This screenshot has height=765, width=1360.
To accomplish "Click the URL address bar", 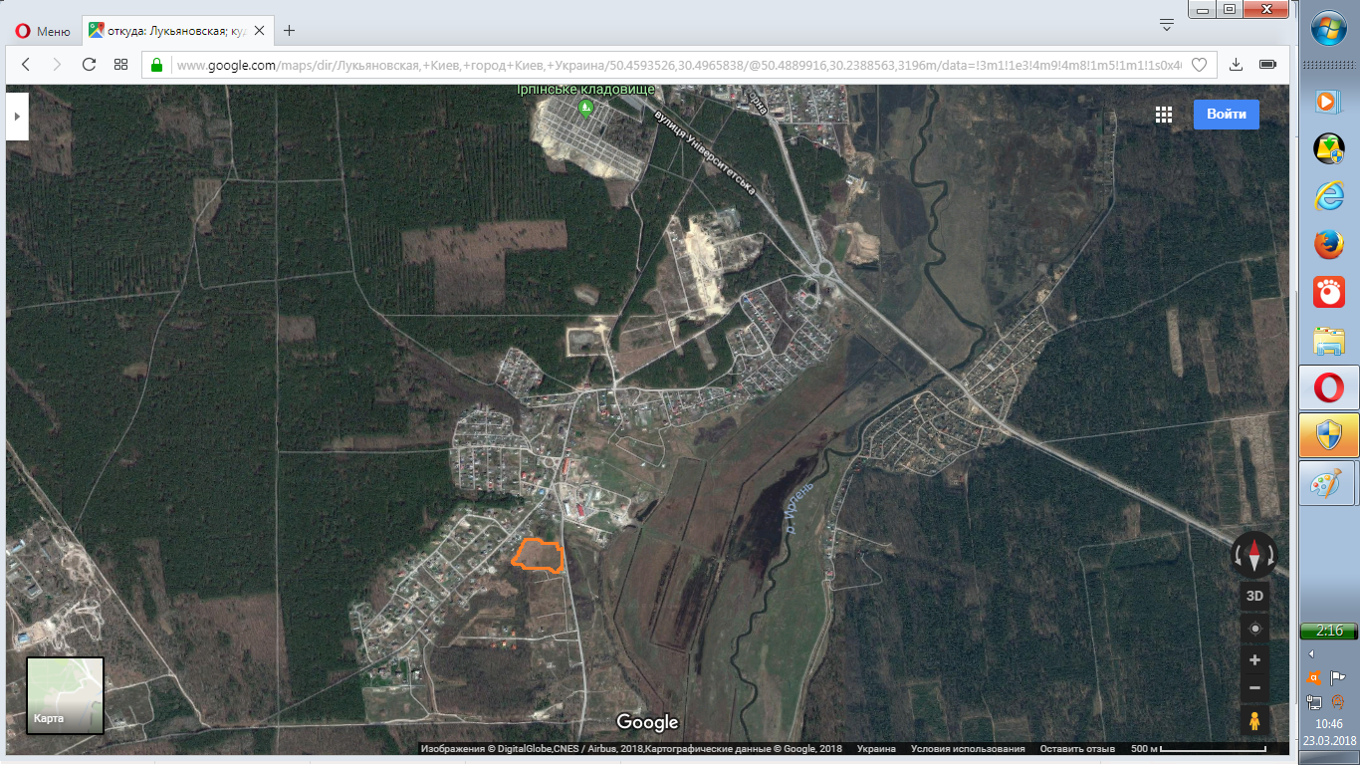I will (667, 65).
